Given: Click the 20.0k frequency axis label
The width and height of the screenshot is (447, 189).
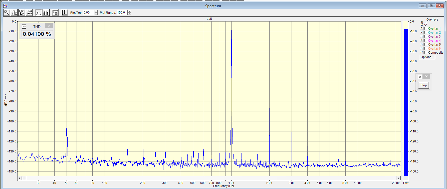Looking at the screenshot, I should pos(396,183).
